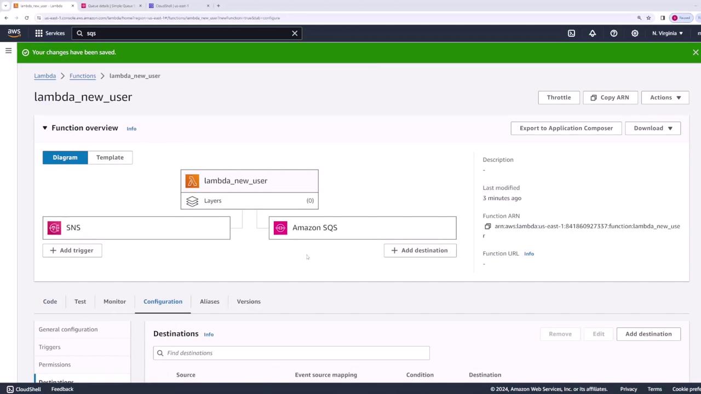Collapse the Function overview section
This screenshot has width=701, height=394.
pyautogui.click(x=45, y=128)
